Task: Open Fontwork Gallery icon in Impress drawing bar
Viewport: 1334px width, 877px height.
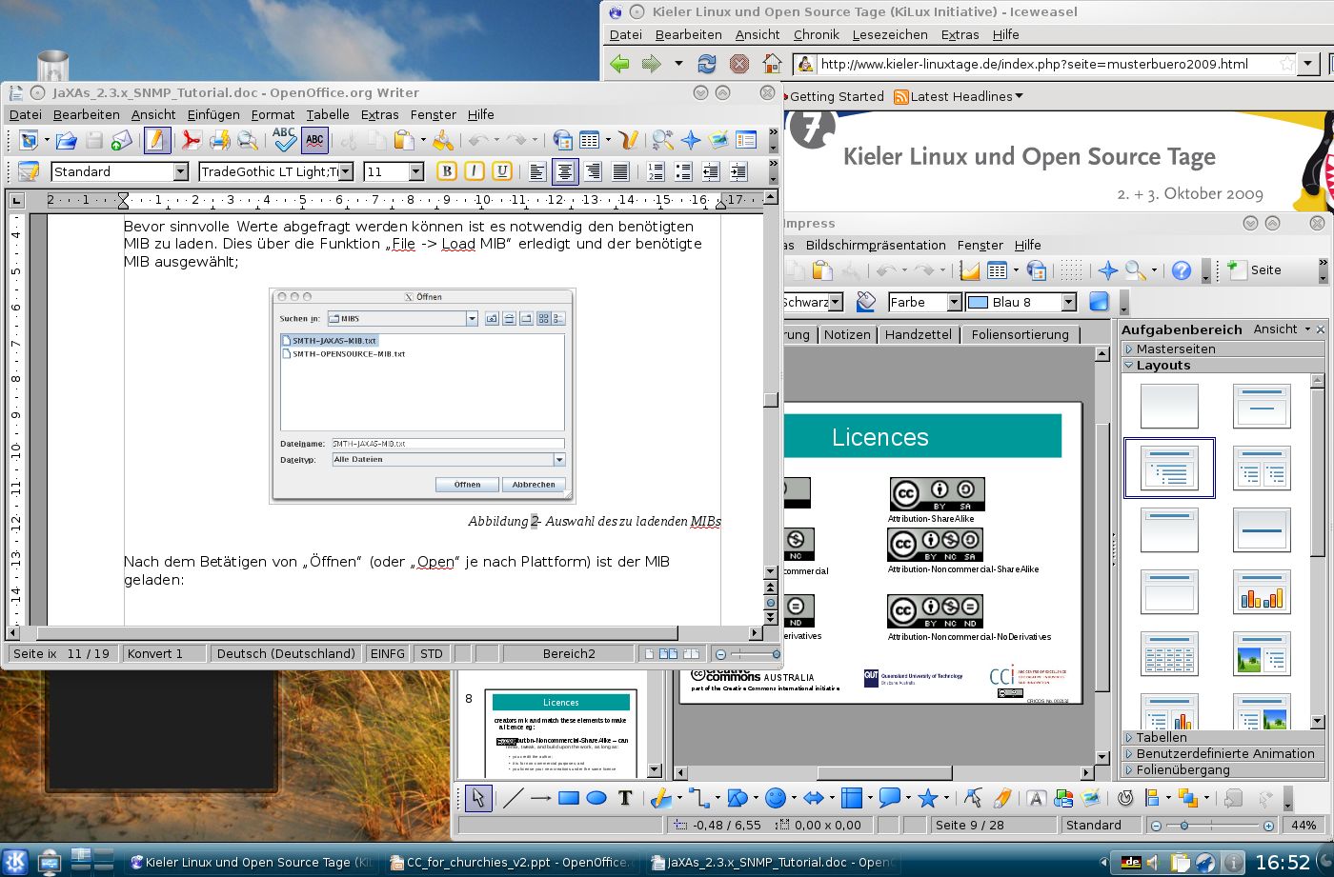Action: pyautogui.click(x=1036, y=798)
